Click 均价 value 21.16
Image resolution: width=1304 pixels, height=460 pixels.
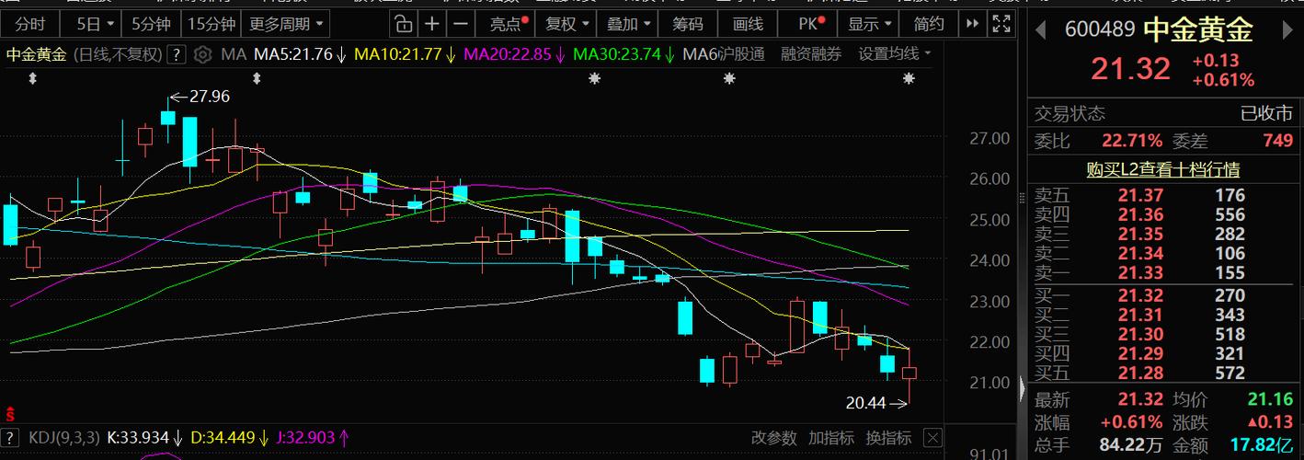pos(1270,399)
